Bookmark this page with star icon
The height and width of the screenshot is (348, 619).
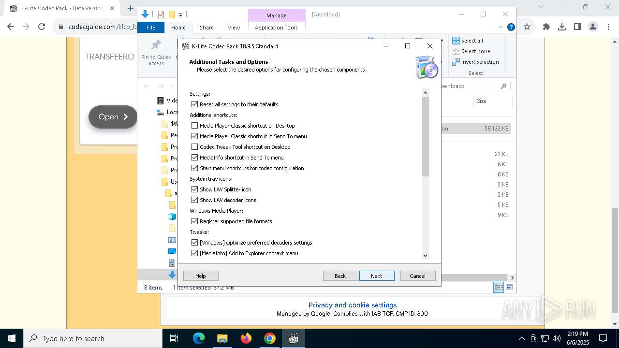click(x=527, y=27)
